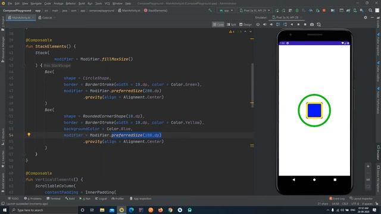The image size is (381, 214).
Task: Open the Windows Start menu
Action: point(5,210)
